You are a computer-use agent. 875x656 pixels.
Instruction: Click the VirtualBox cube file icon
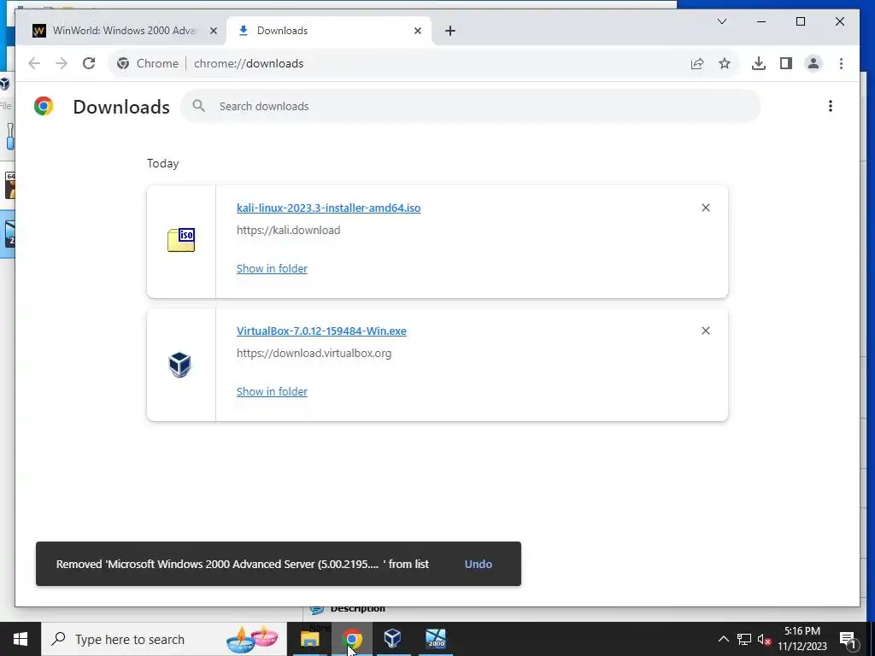[x=179, y=364]
